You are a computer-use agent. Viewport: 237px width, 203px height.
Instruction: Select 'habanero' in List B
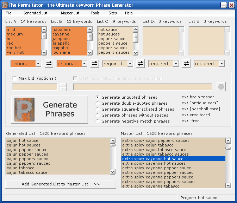(62, 30)
